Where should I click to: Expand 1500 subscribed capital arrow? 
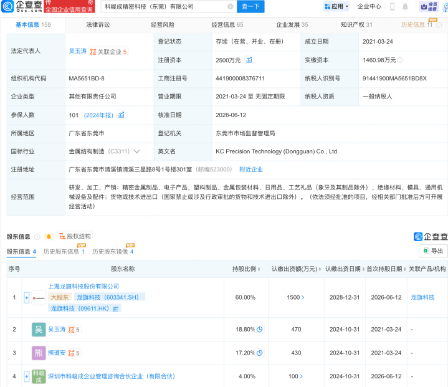point(303,297)
